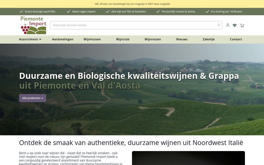Open the shopping cart icon
264x165 pixels.
coord(242,25)
